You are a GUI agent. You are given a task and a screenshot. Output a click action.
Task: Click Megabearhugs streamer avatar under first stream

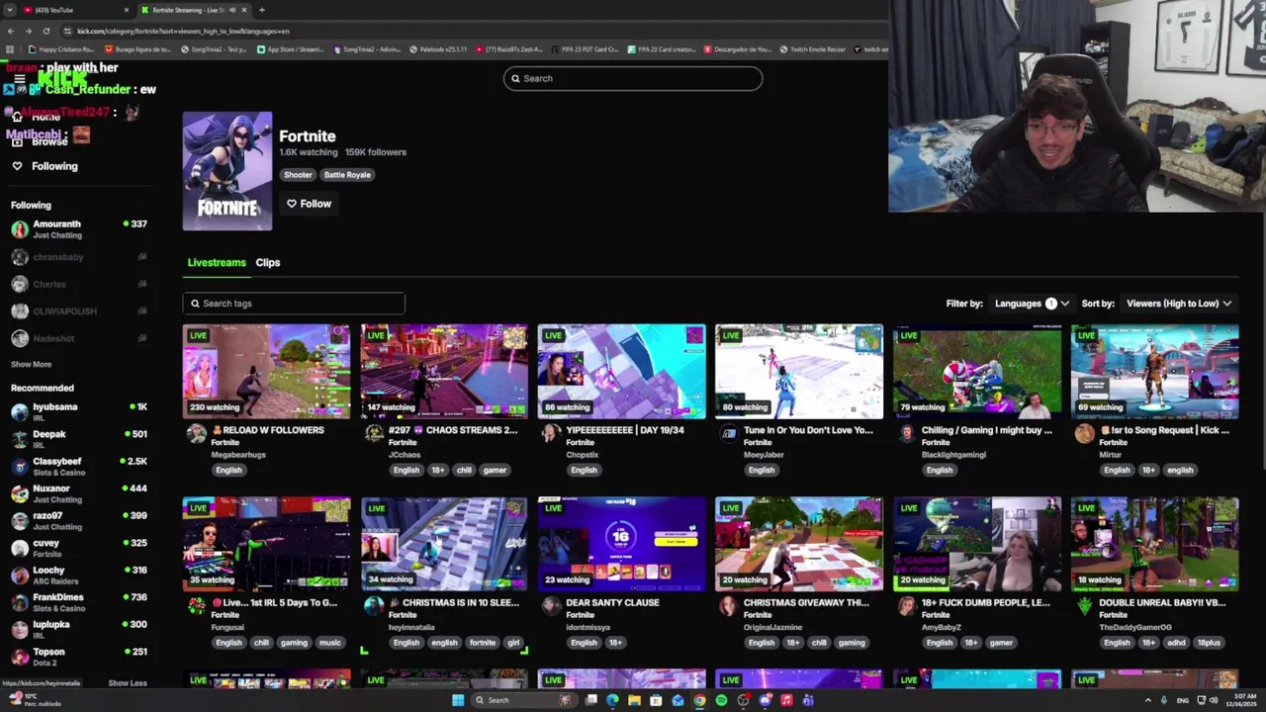(196, 433)
